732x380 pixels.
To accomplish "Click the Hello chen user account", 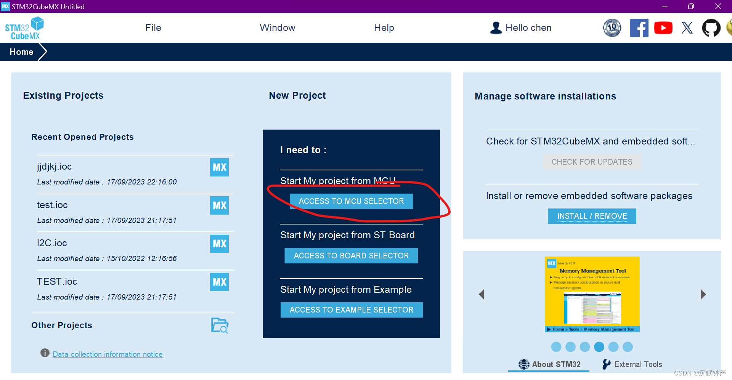I will [x=521, y=28].
